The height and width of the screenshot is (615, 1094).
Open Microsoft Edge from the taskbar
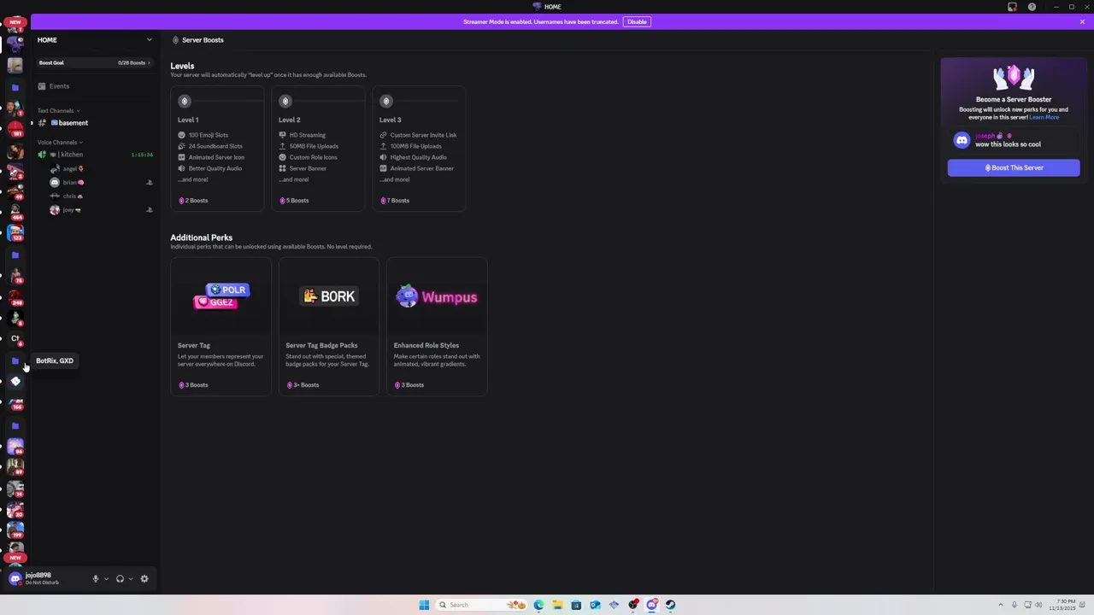[x=538, y=605]
